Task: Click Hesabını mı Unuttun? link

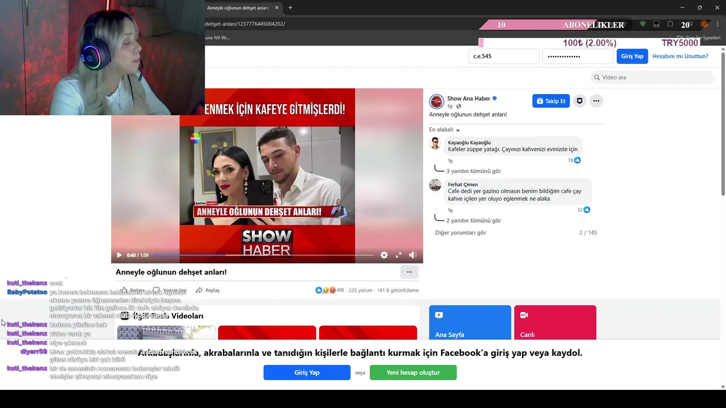Action: point(680,56)
